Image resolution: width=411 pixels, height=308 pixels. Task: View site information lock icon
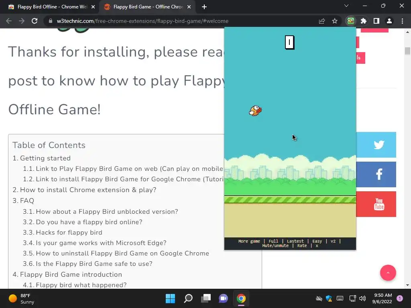50,21
